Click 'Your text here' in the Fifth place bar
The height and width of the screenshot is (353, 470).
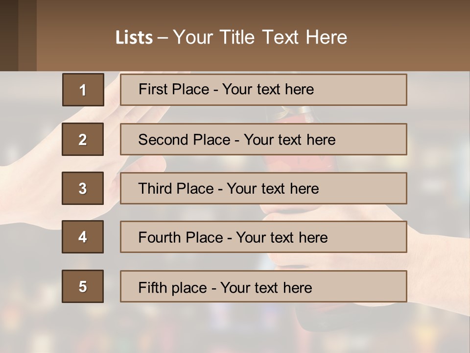[x=266, y=288]
